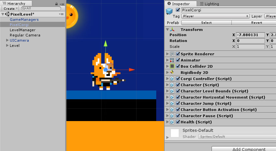Click the Sprites-Default material white swatch
276x151 pixels.
175,133
